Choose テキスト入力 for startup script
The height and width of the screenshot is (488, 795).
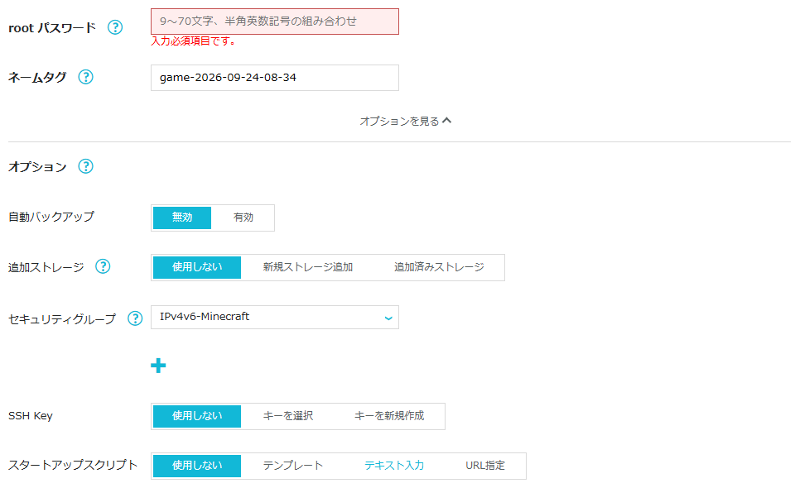[x=394, y=466]
